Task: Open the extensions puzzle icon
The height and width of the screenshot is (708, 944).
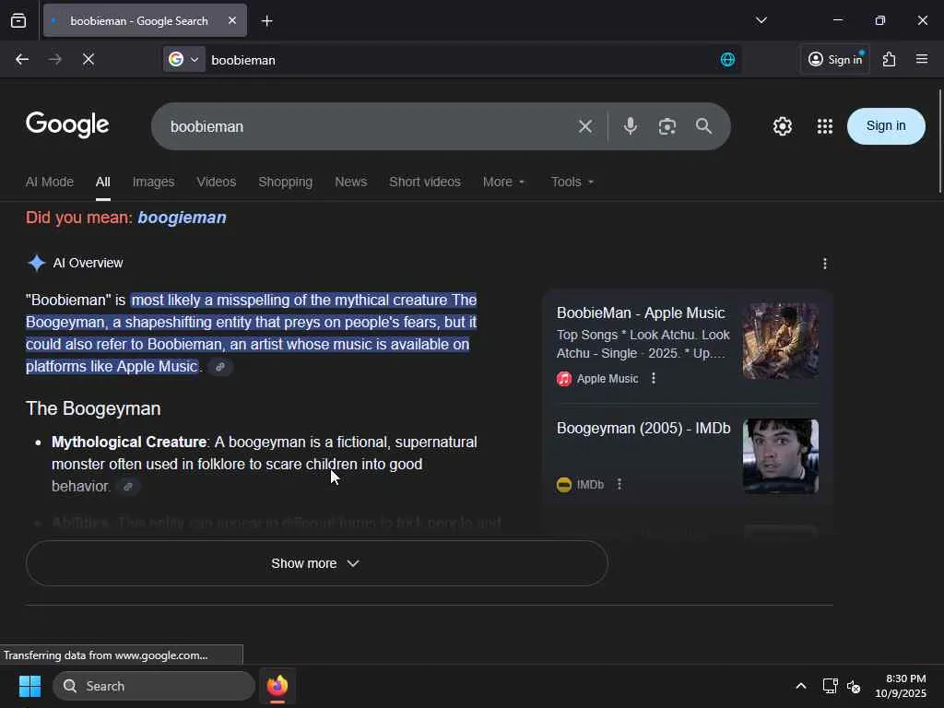Action: [890, 59]
